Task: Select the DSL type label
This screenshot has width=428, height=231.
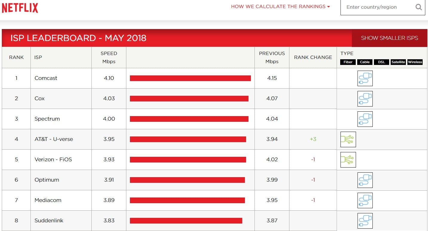Action: 381,62
